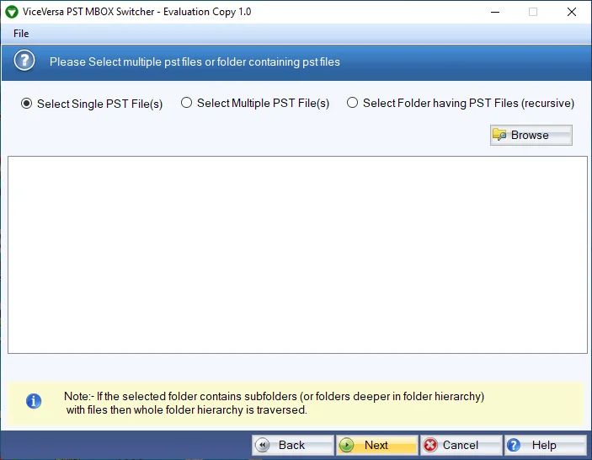The image size is (592, 460).
Task: Click the question mark header icon
Action: coord(24,61)
